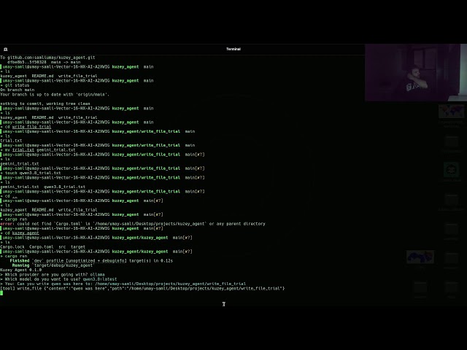Click the 'You: Can you write' prompt line
Image resolution: width=467 pixels, height=350 pixels.
123,284
